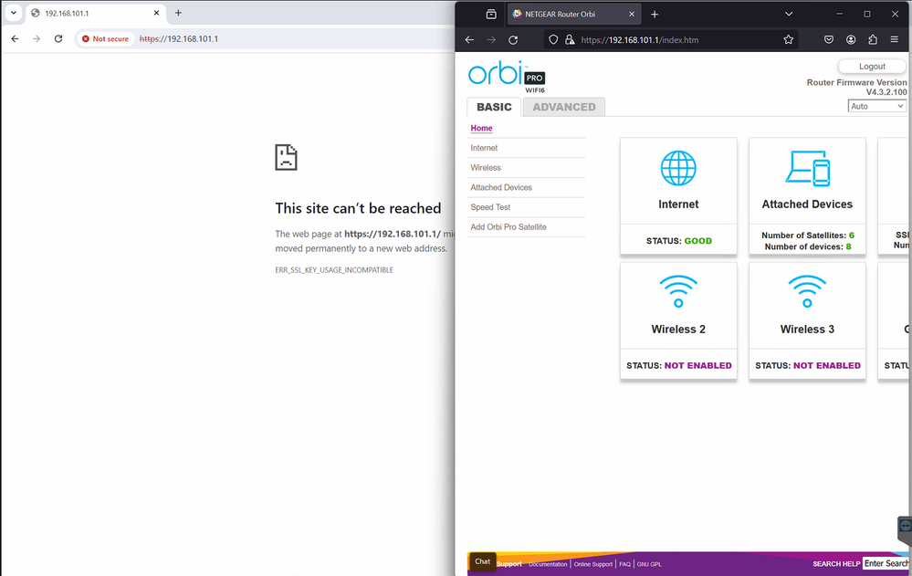Viewport: 912px width, 576px height.
Task: Click the Logout button
Action: coord(872,67)
